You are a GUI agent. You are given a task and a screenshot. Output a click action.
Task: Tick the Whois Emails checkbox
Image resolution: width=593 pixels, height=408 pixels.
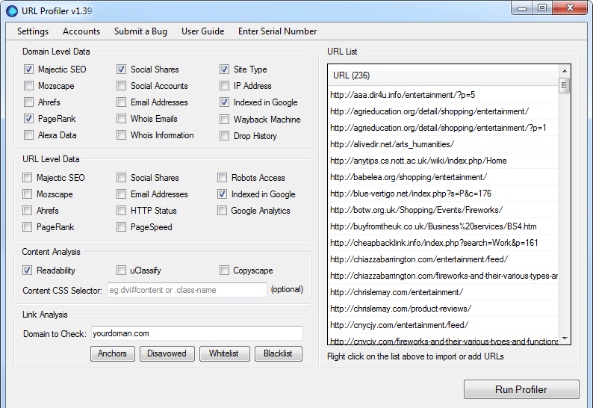[121, 119]
